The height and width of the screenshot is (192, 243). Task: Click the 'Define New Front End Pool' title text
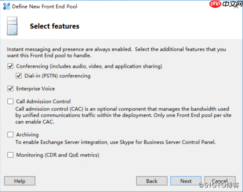(44, 7)
